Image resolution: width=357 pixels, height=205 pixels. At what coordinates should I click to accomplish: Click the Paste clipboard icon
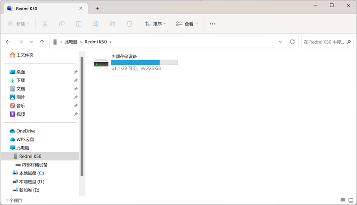pyautogui.click(x=79, y=24)
